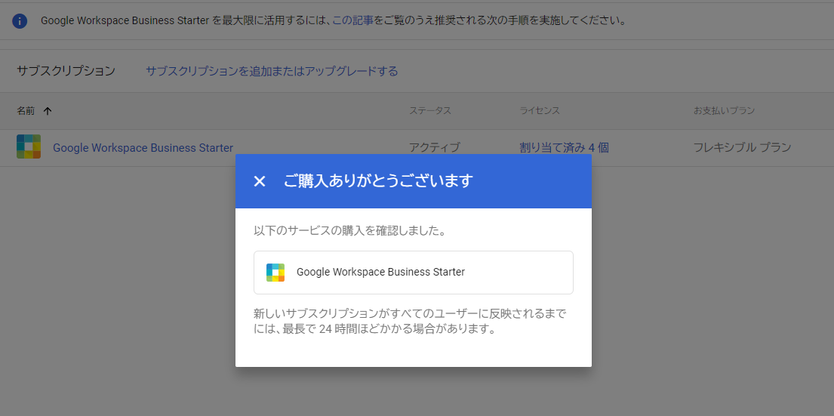Open Google Workspace Business Starter subscription link
Screen dimensions: 834x416
[143, 148]
